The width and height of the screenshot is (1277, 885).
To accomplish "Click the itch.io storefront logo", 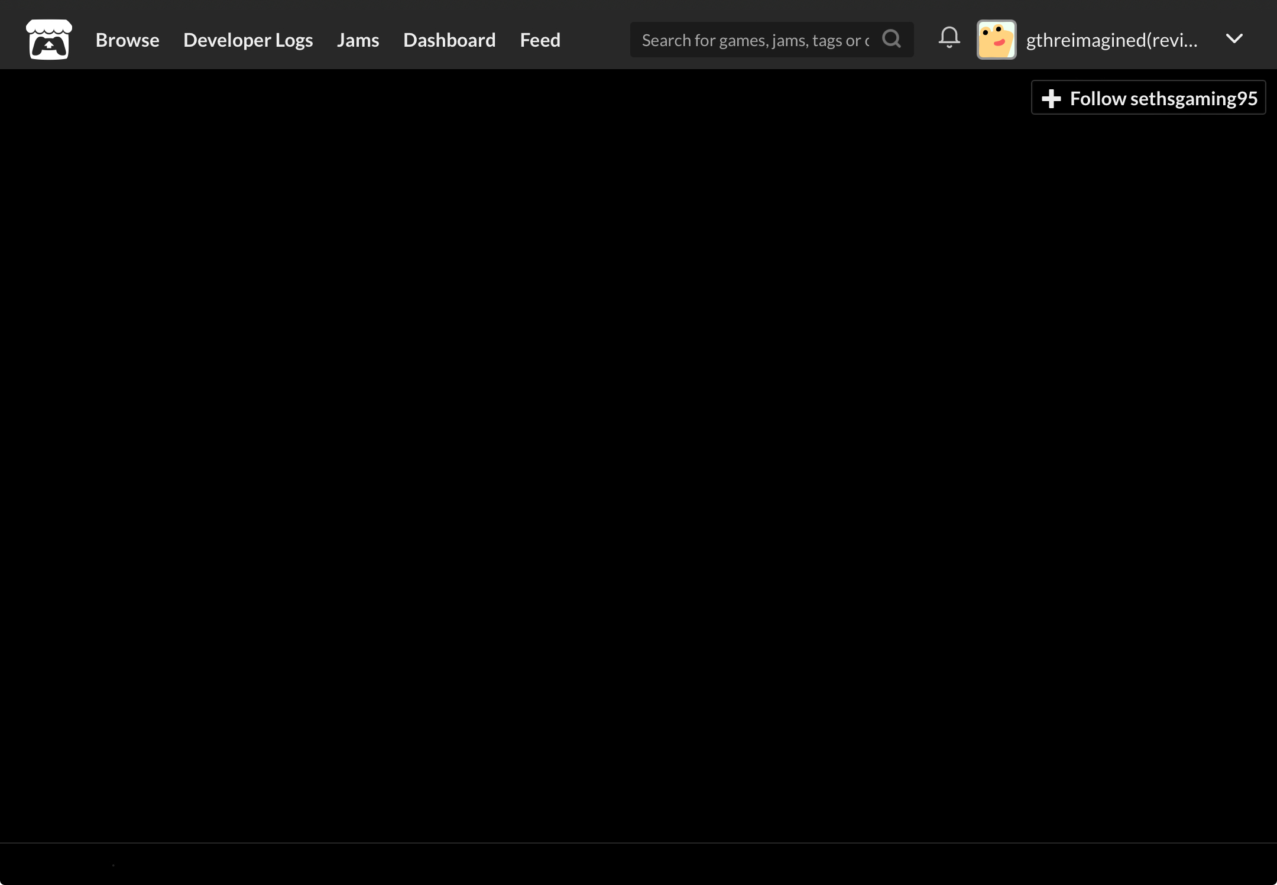I will click(x=49, y=40).
